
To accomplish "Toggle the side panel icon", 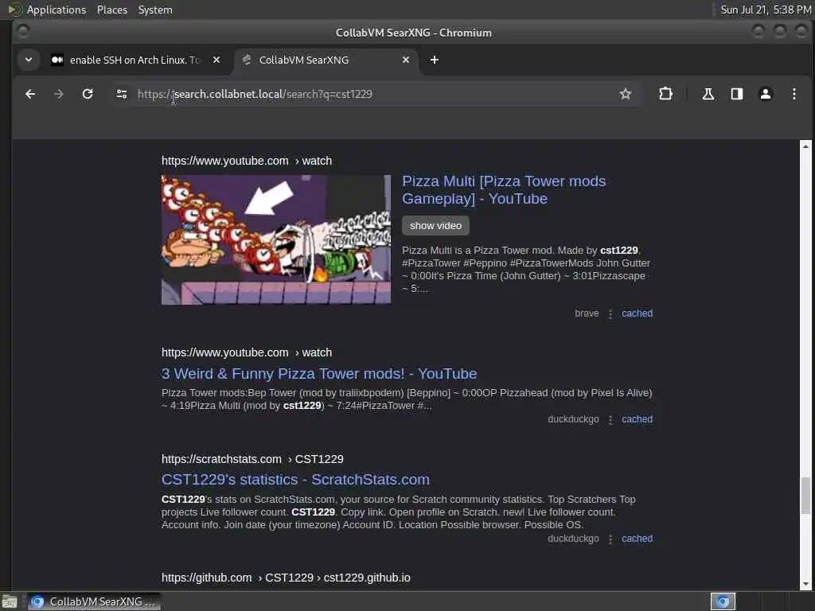I will tap(736, 94).
